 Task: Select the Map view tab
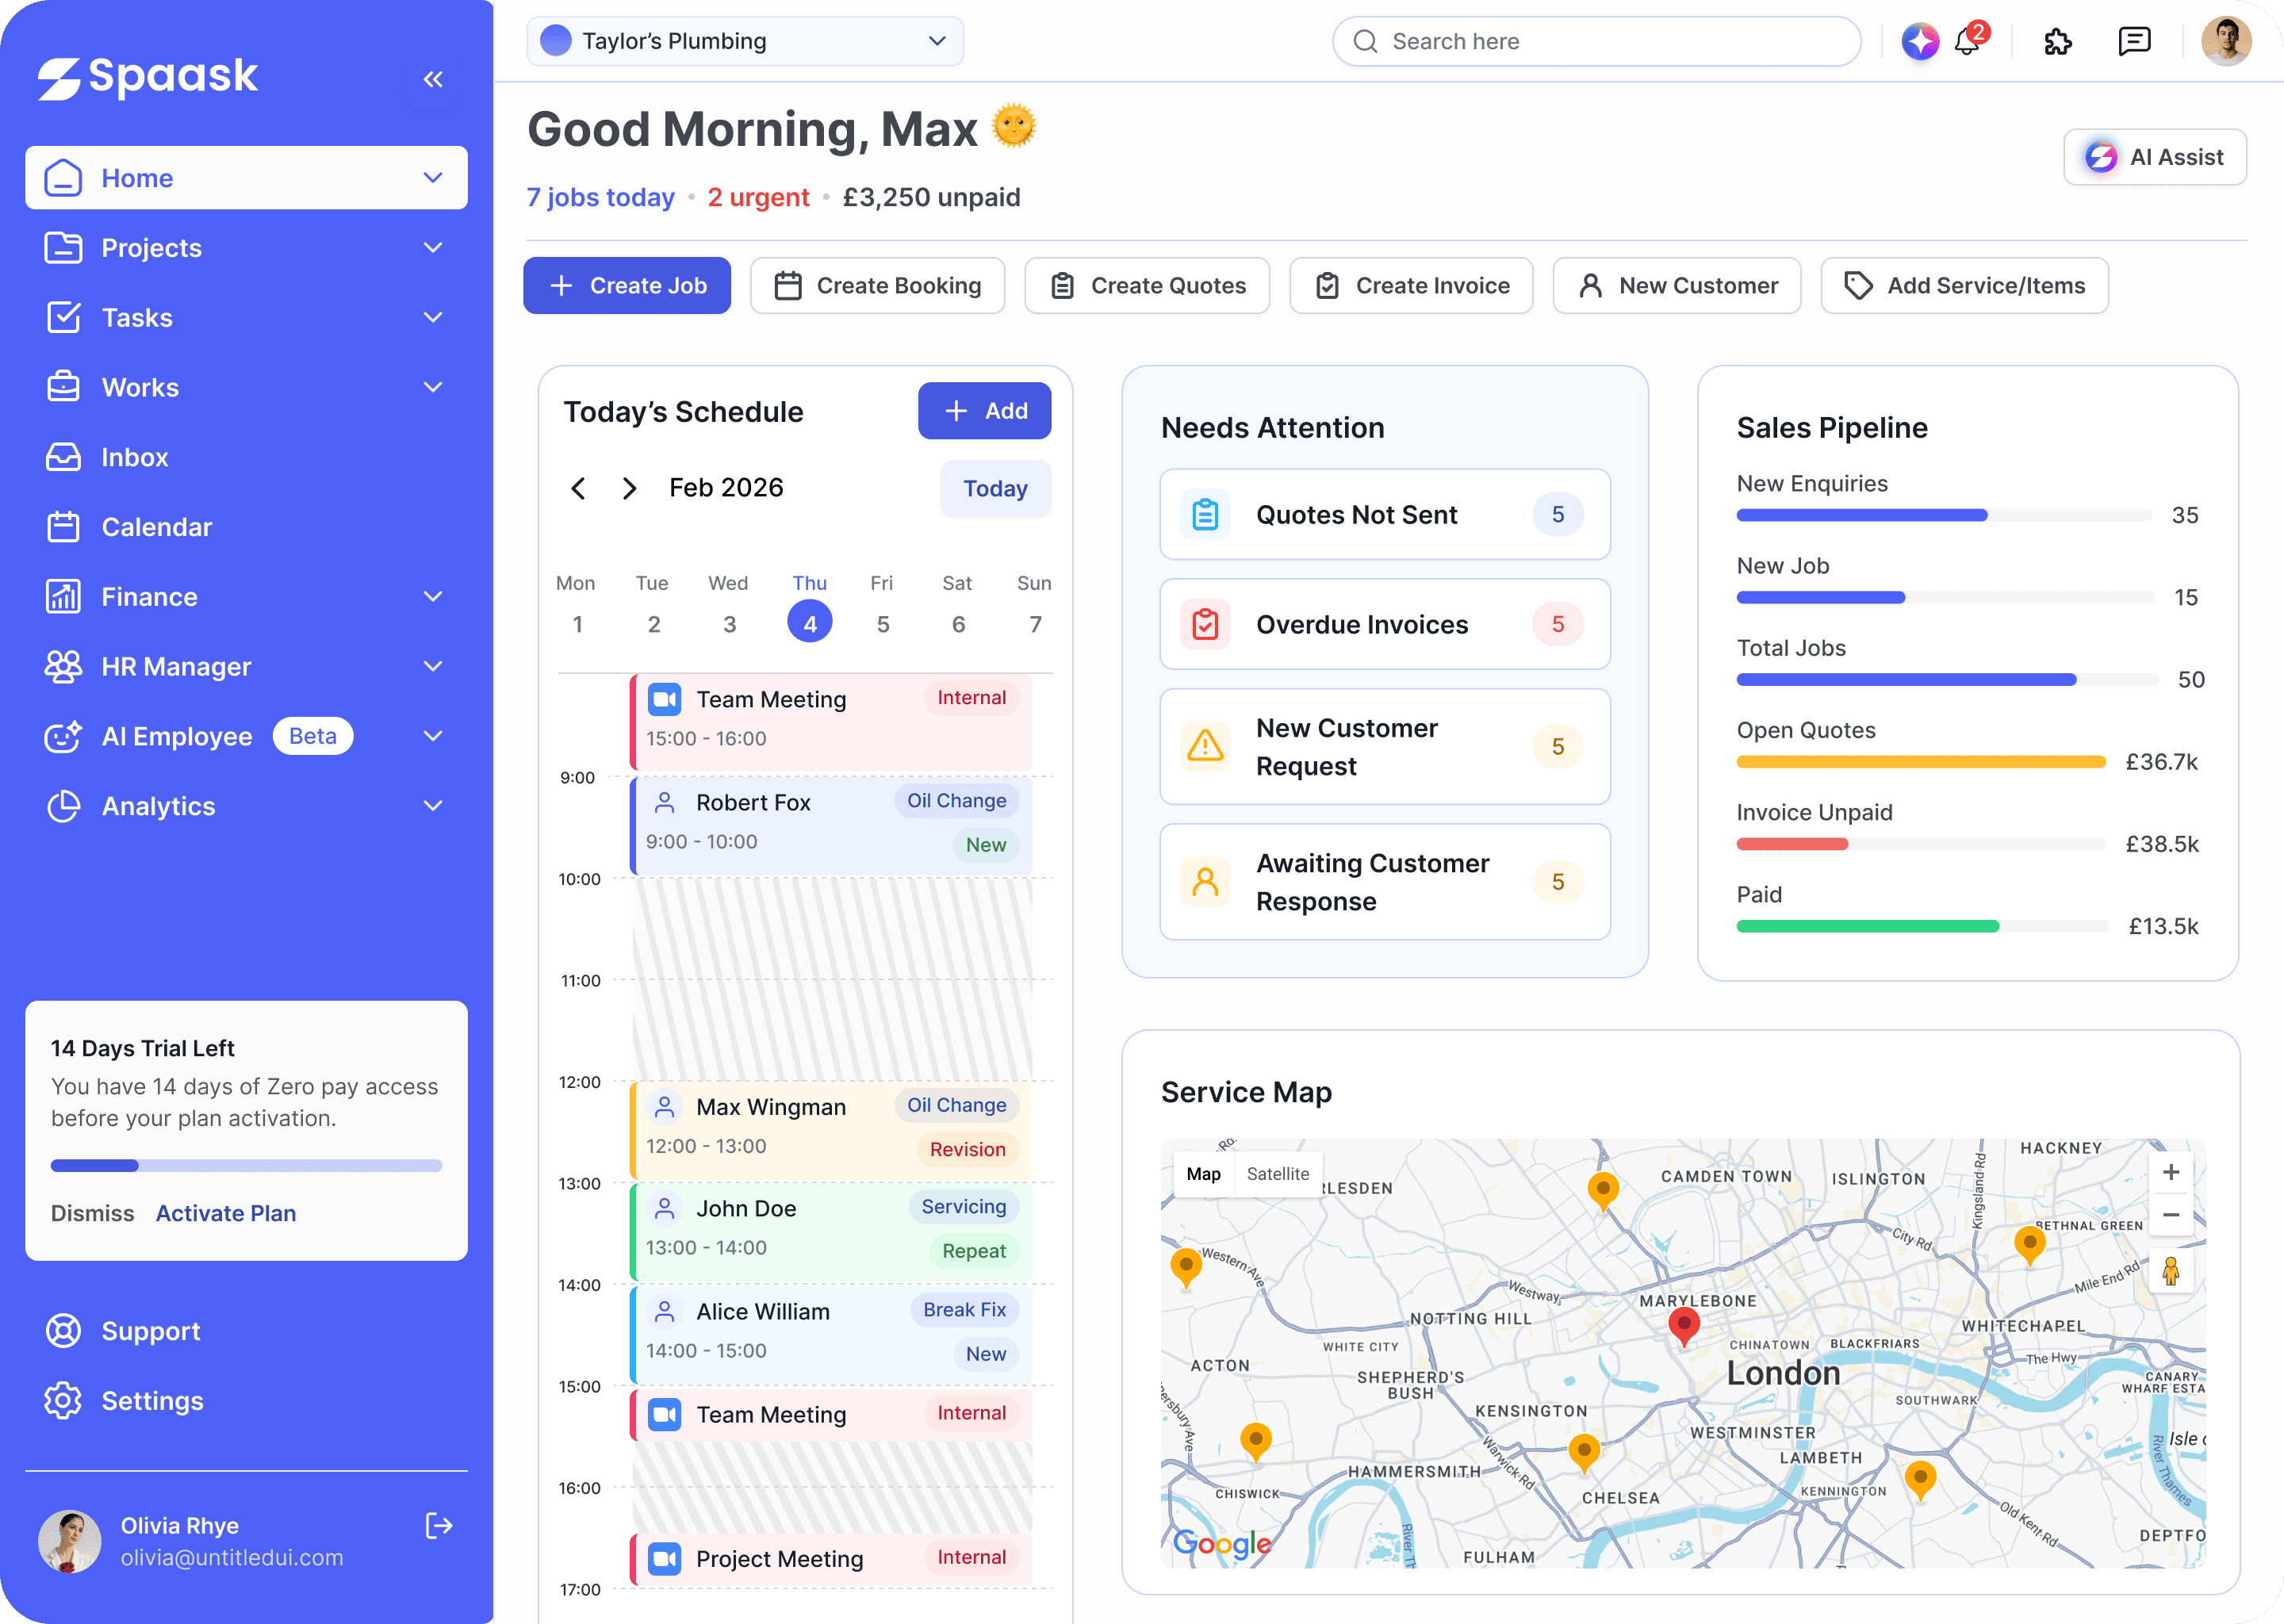click(x=1203, y=1174)
